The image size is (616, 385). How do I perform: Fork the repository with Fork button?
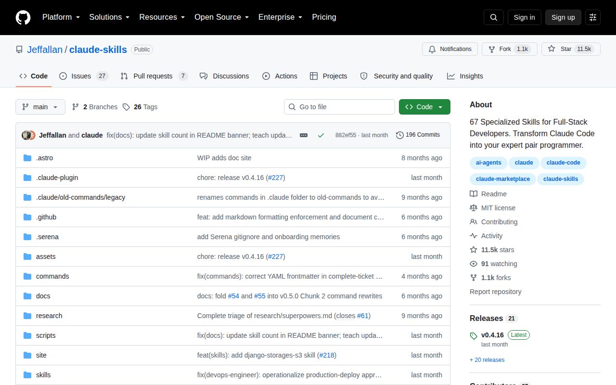[x=509, y=49]
